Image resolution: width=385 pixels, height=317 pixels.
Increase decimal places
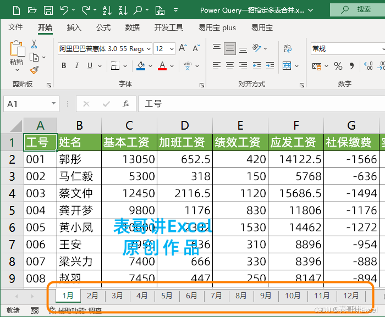point(369,66)
